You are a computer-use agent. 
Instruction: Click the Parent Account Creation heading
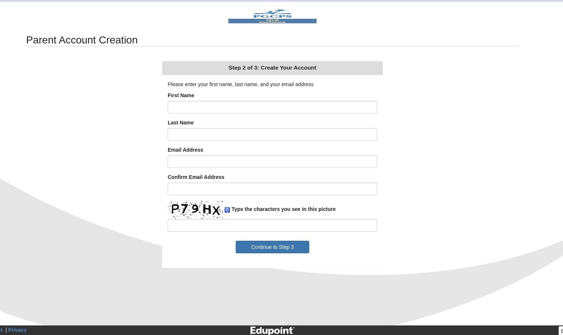(82, 40)
